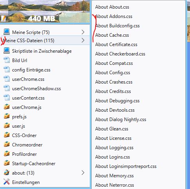Click the file icon beside userChromeShadow.css

[x=7, y=88]
